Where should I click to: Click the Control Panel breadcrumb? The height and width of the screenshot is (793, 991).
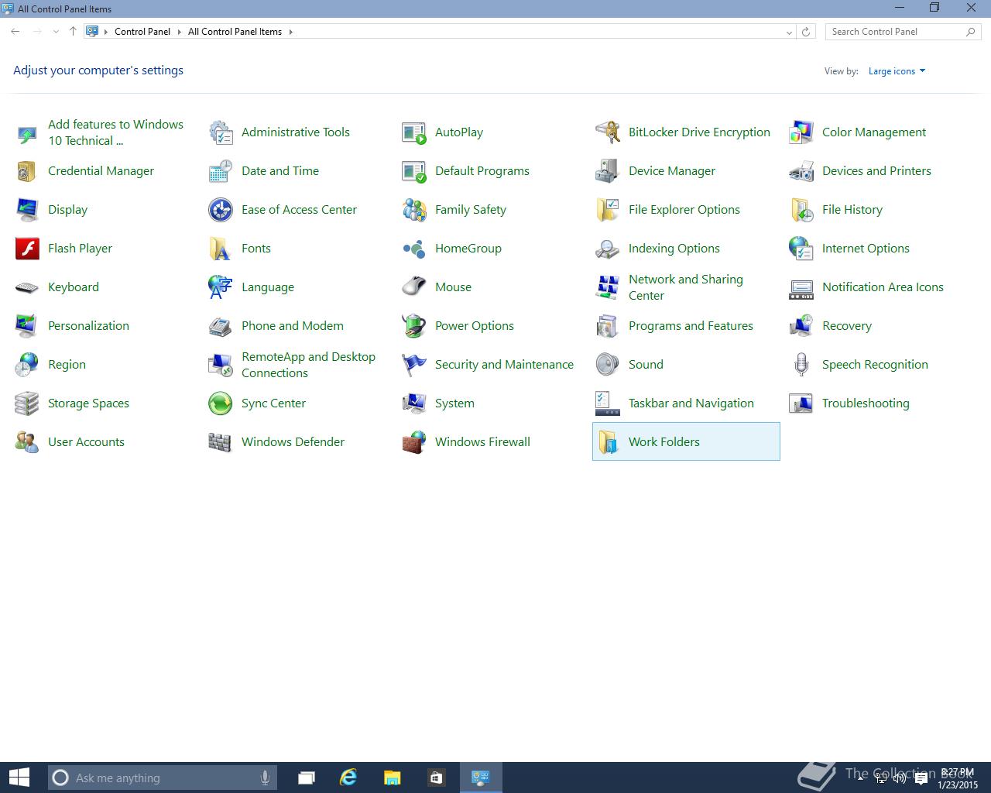142,32
